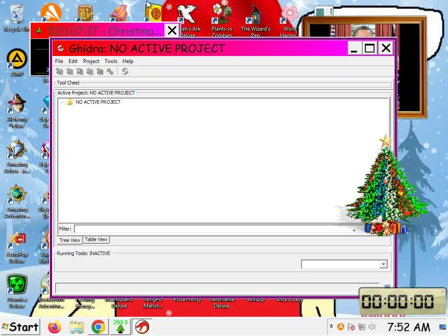The height and width of the screenshot is (336, 448).
Task: Select the Alchemy Deluxe desktop shortcut
Action: tap(17, 111)
